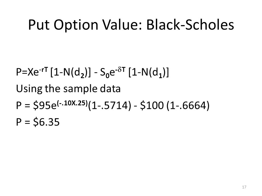Select the '-rT' superscript exponent
262x196 pixels.
[43, 69]
